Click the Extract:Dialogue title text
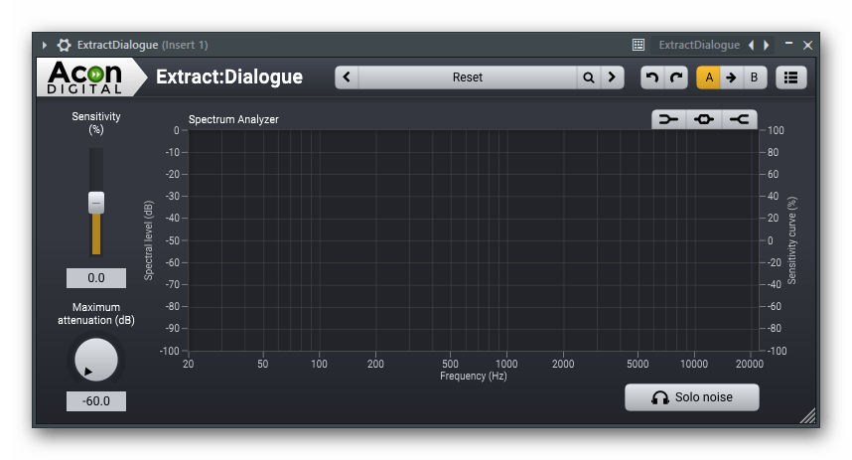 [229, 77]
